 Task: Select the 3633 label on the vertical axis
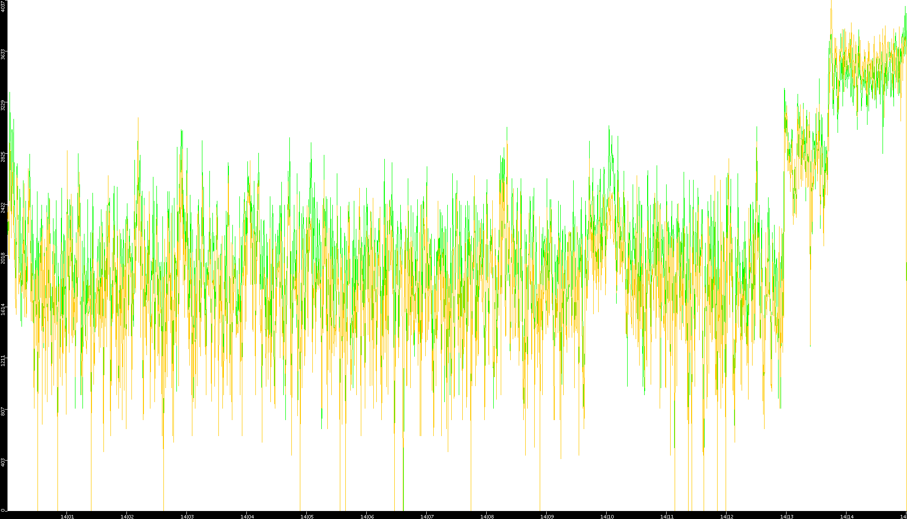click(3, 54)
